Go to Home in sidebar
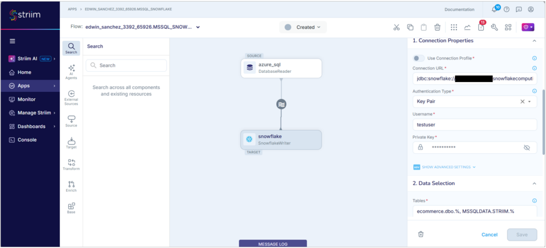 pyautogui.click(x=30, y=72)
